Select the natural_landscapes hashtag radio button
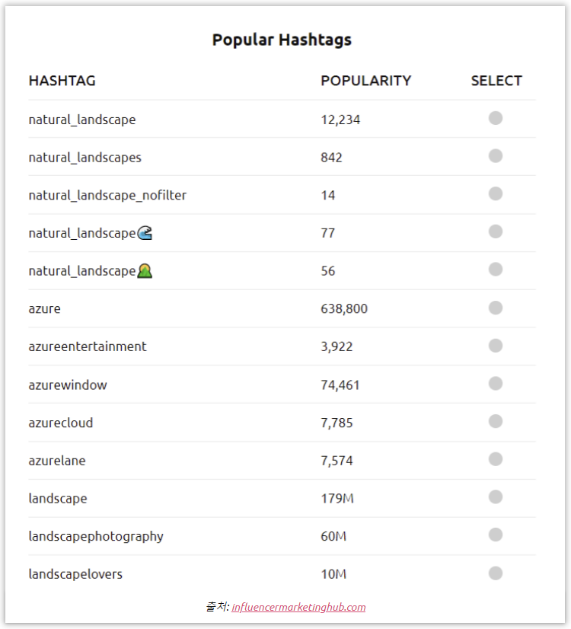Viewport: 571px width, 629px height. pos(496,156)
